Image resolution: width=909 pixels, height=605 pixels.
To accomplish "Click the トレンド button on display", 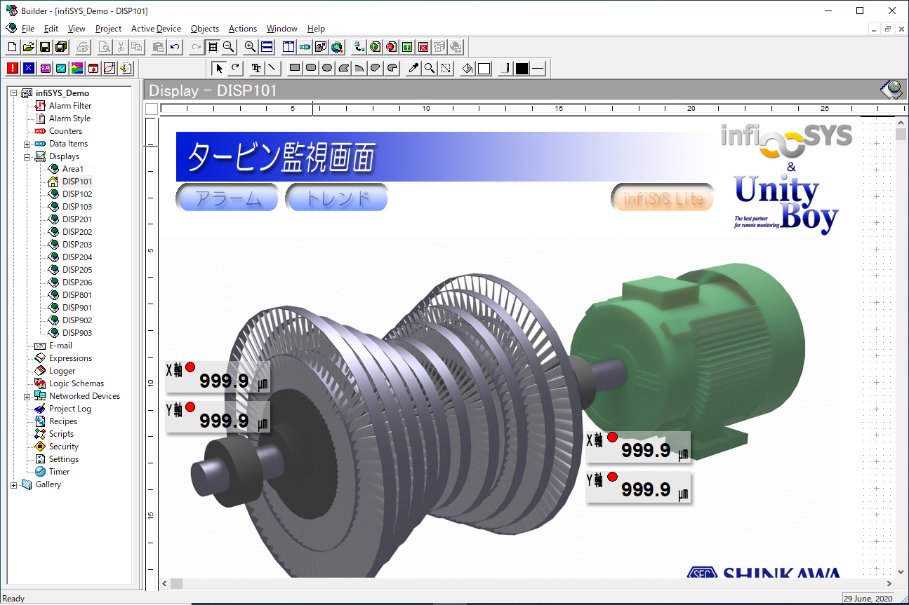I will click(x=337, y=198).
